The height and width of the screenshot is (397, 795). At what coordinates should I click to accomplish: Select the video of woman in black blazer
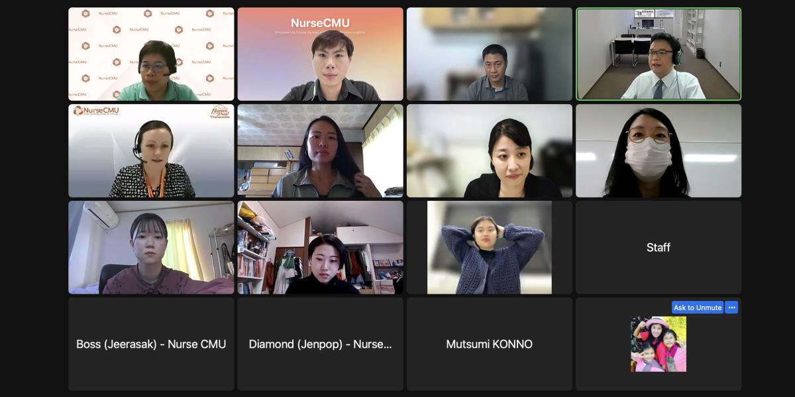[490, 150]
